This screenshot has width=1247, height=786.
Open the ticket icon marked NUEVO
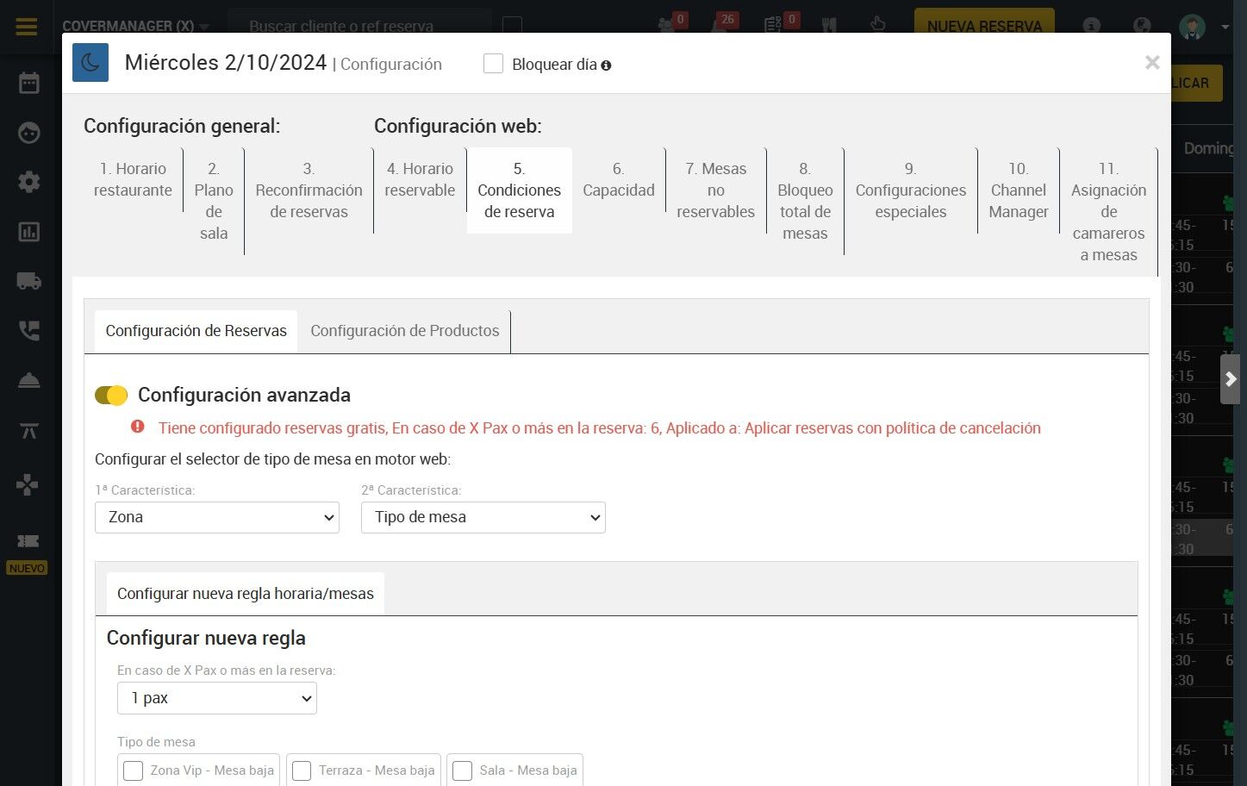coord(28,541)
